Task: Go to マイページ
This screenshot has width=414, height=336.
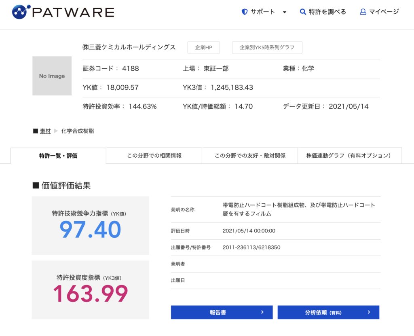Action: coord(380,12)
